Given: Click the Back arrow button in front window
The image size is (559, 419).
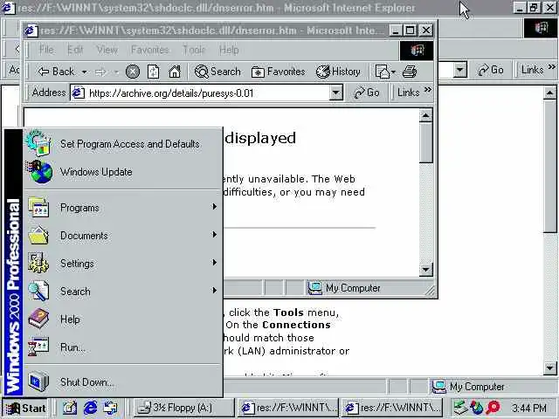Looking at the screenshot, I should click(x=56, y=72).
